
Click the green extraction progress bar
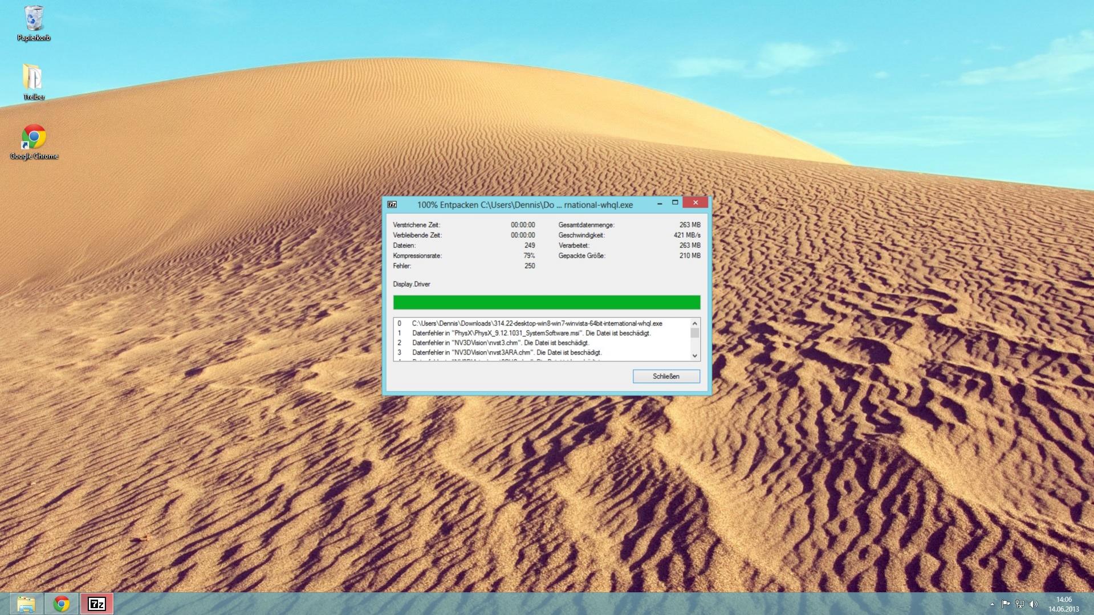coord(547,302)
